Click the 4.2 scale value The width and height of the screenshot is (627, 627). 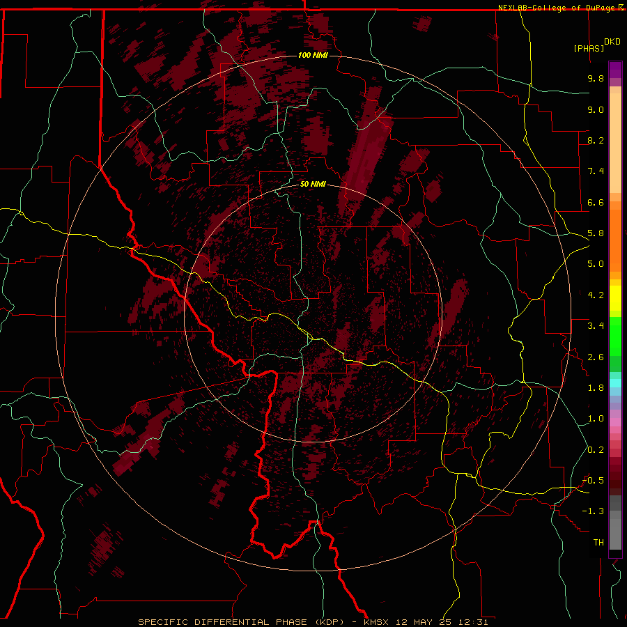(596, 295)
